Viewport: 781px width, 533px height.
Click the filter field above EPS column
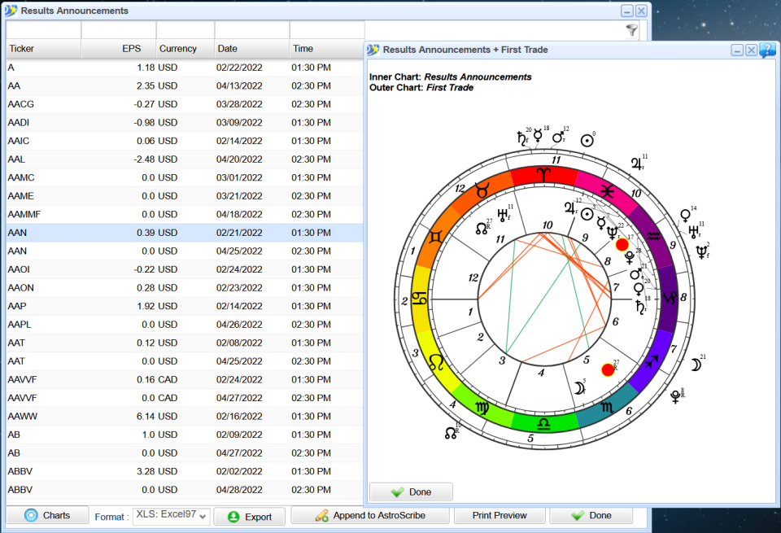pyautogui.click(x=119, y=30)
